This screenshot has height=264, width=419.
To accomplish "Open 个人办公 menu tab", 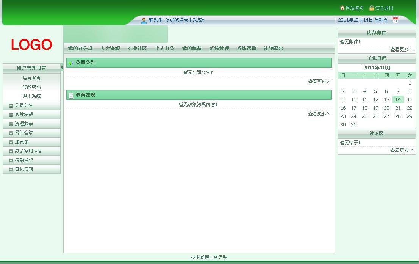I will [x=164, y=49].
